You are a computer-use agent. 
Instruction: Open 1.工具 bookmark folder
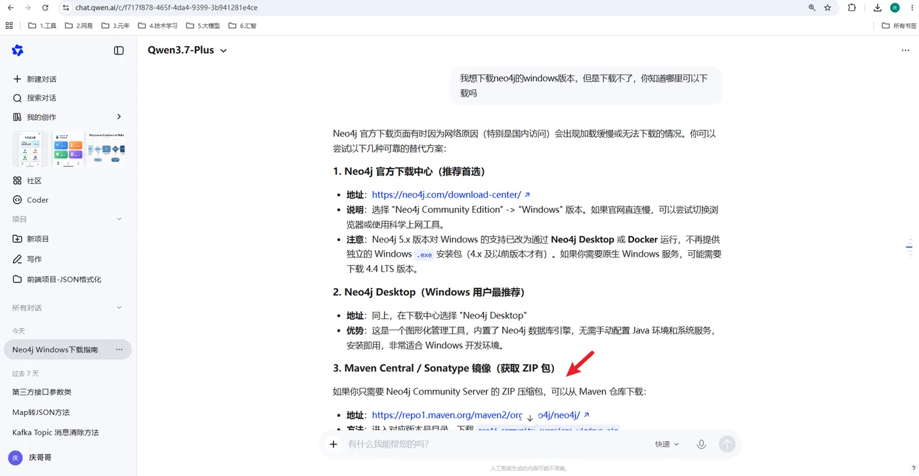tap(43, 26)
